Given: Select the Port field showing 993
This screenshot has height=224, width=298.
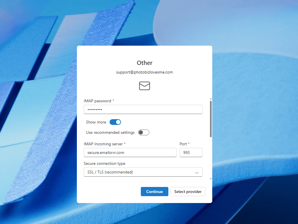Looking at the screenshot, I should pos(191,152).
